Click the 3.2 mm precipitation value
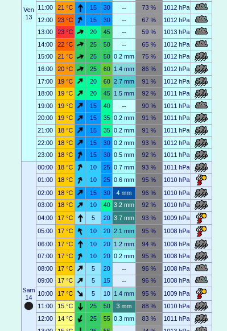Screen dimensions: 227x331 pyautogui.click(x=124, y=205)
